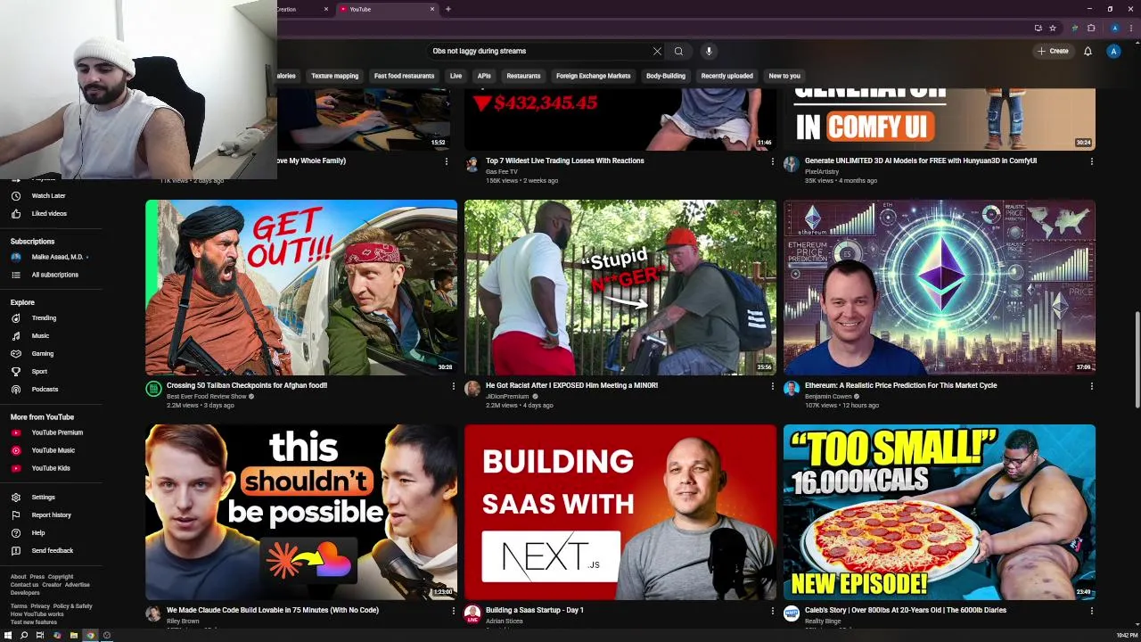Open the Taliban Checkpoints video thumbnail
The height and width of the screenshot is (642, 1141).
(301, 287)
